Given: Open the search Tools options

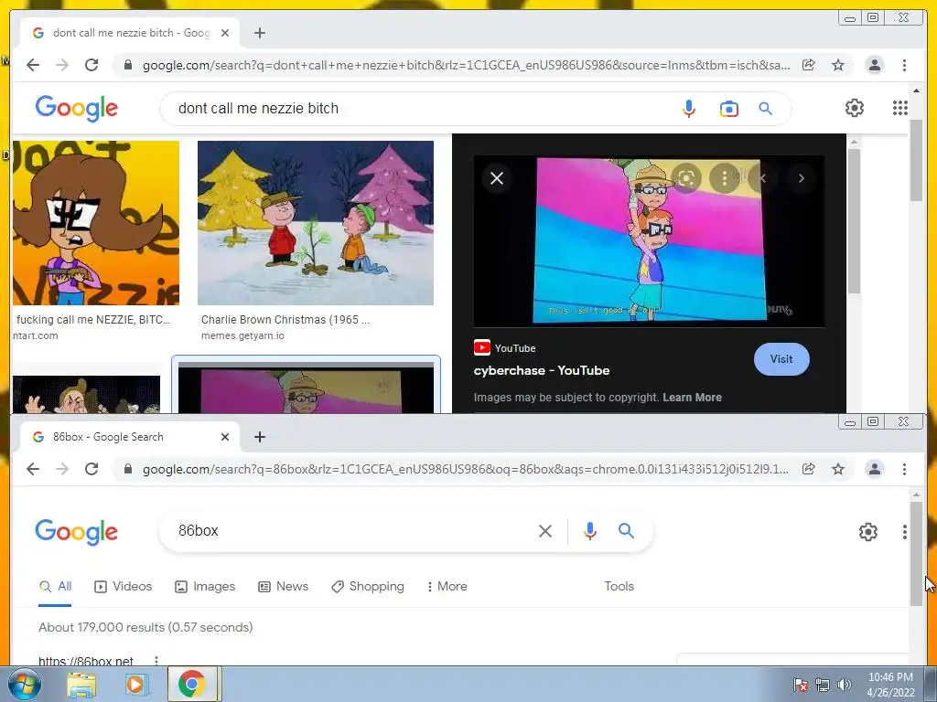Looking at the screenshot, I should 619,586.
